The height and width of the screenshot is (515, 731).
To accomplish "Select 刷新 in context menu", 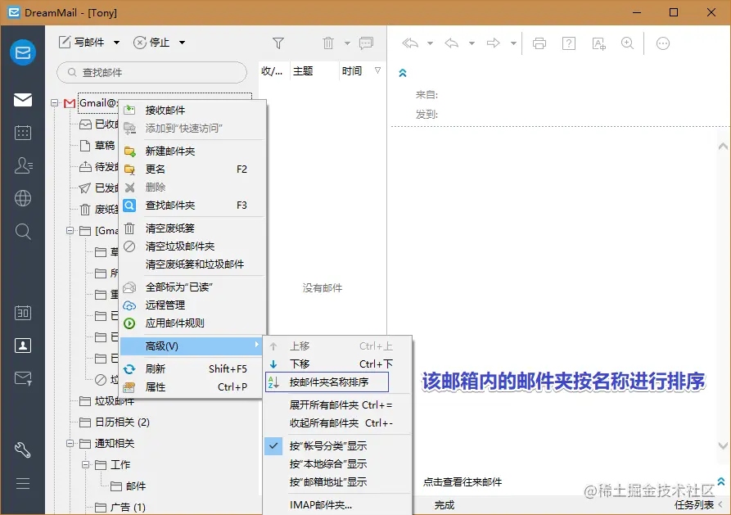I will pyautogui.click(x=192, y=369).
